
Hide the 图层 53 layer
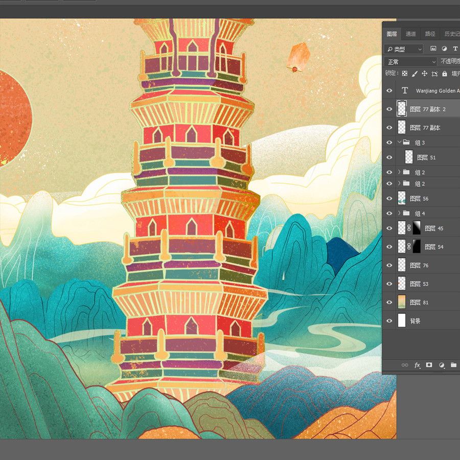(389, 284)
